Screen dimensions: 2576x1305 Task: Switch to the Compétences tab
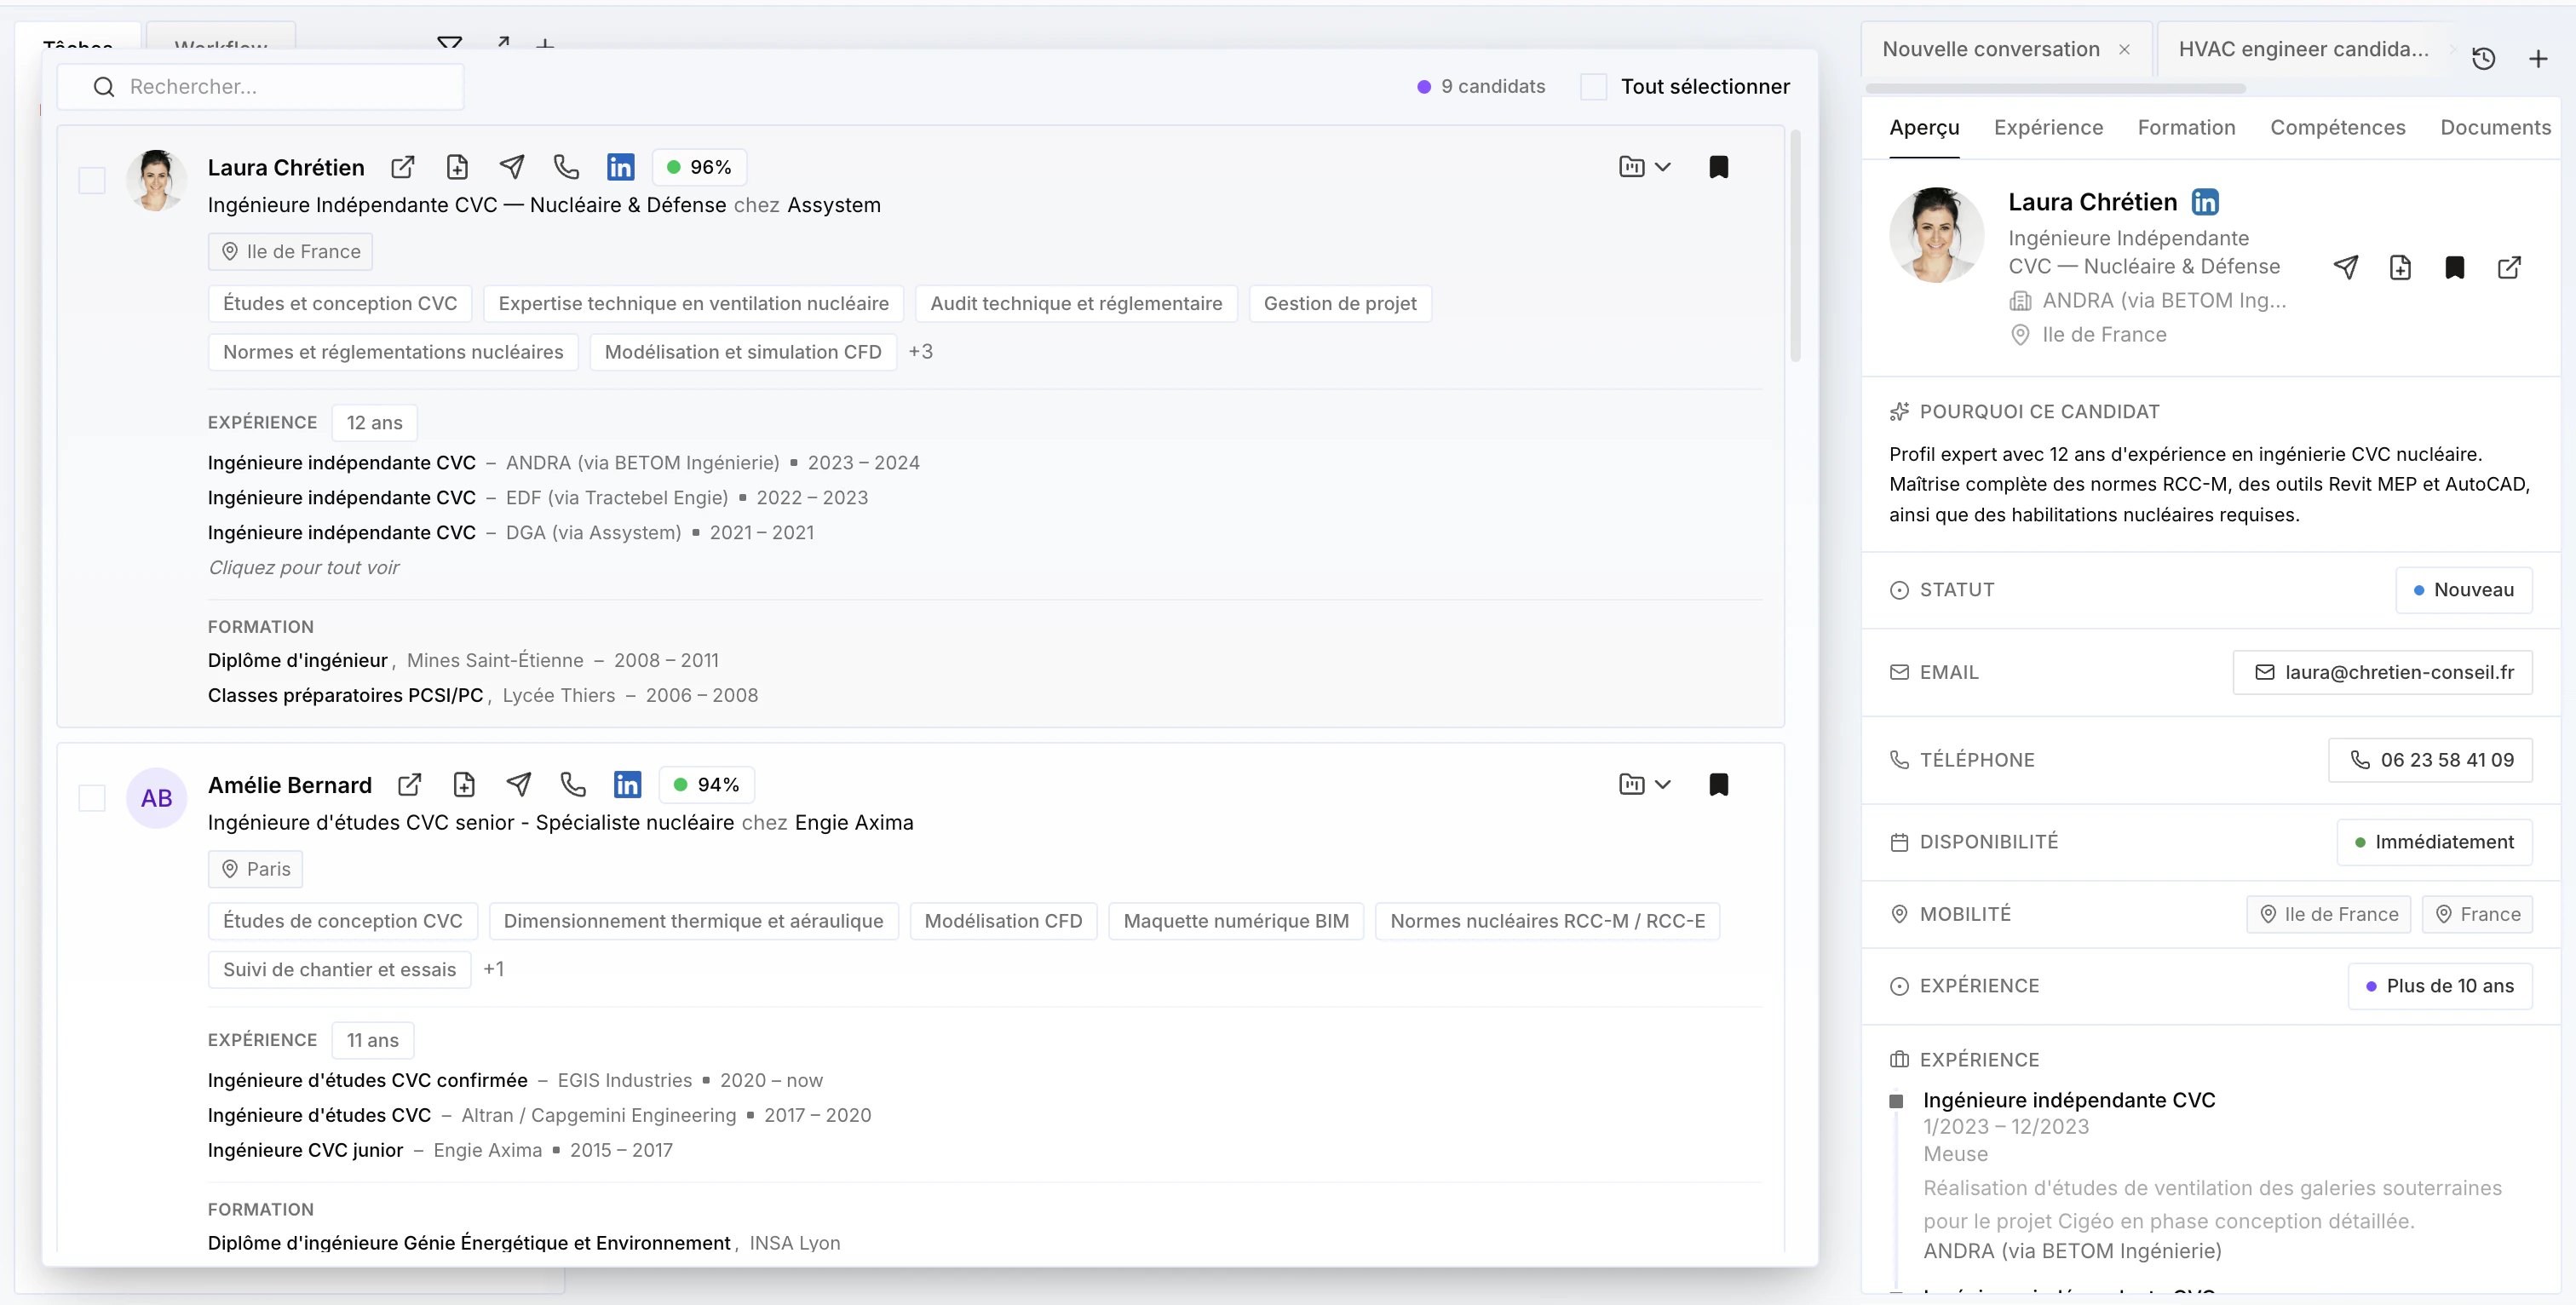(x=2337, y=128)
